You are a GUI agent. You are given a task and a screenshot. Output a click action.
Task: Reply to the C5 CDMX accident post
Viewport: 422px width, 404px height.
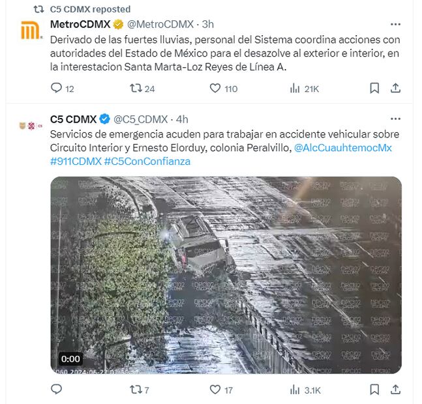click(x=56, y=389)
